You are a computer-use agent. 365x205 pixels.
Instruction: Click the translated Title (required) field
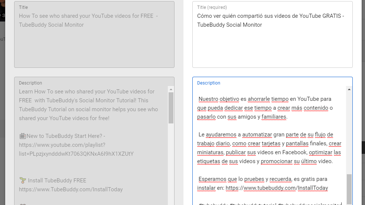[x=272, y=34]
